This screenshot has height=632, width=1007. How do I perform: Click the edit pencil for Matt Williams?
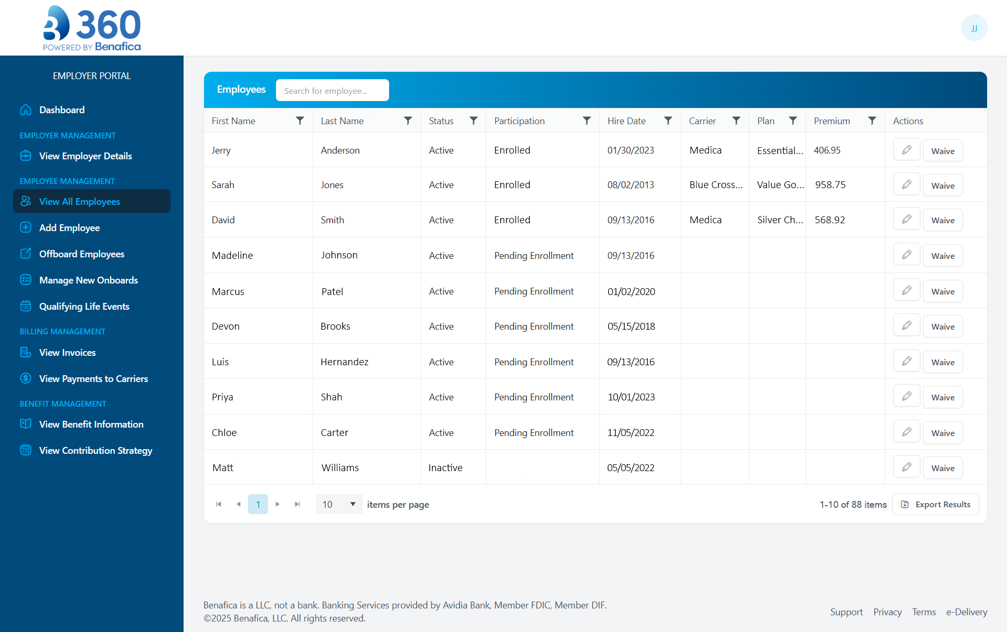point(906,466)
